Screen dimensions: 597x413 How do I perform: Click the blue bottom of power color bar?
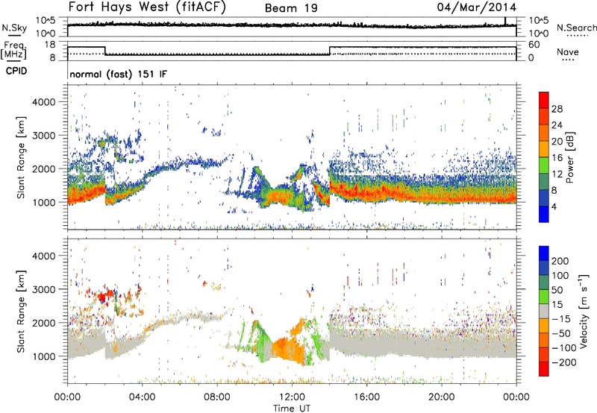544,214
